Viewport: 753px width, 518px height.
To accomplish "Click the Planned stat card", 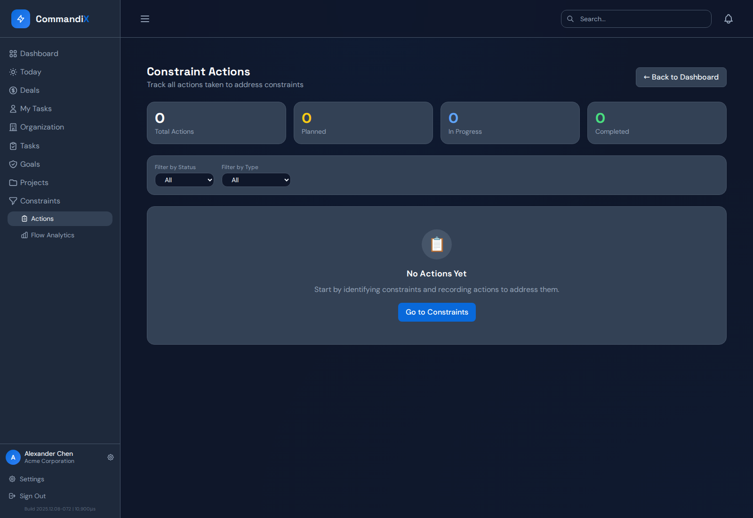I will point(363,123).
